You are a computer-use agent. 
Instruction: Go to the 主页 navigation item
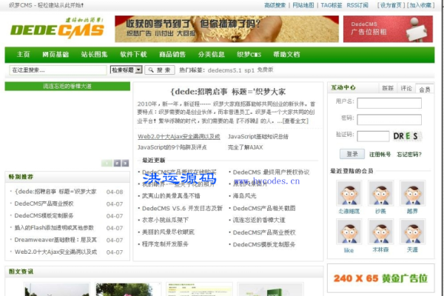(x=23, y=54)
